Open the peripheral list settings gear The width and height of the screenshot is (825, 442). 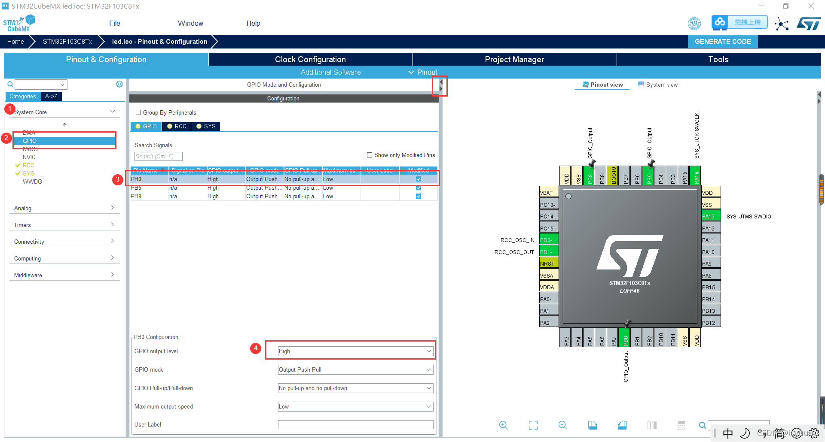tap(119, 84)
